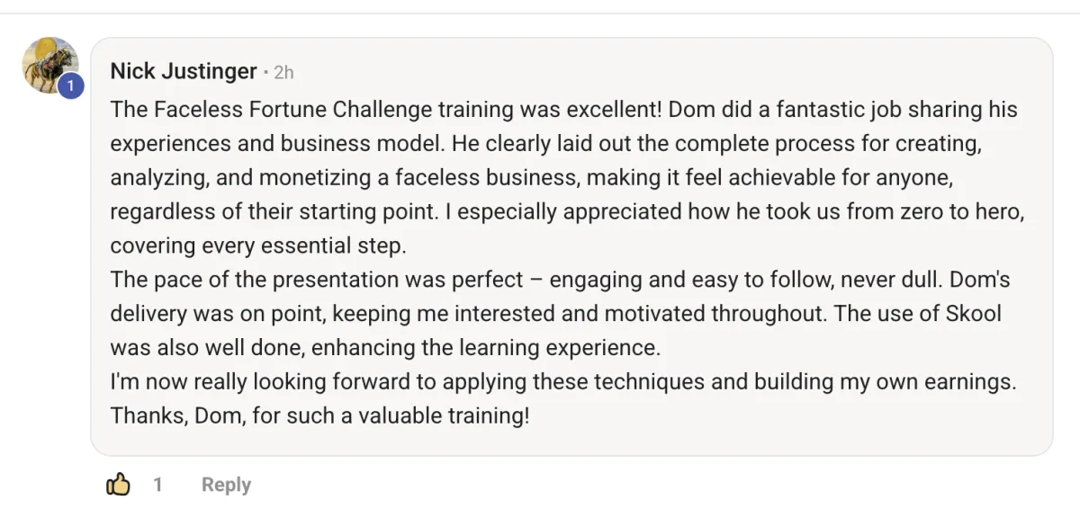Click the level 1 badge on avatar
This screenshot has width=1080, height=509.
(71, 86)
